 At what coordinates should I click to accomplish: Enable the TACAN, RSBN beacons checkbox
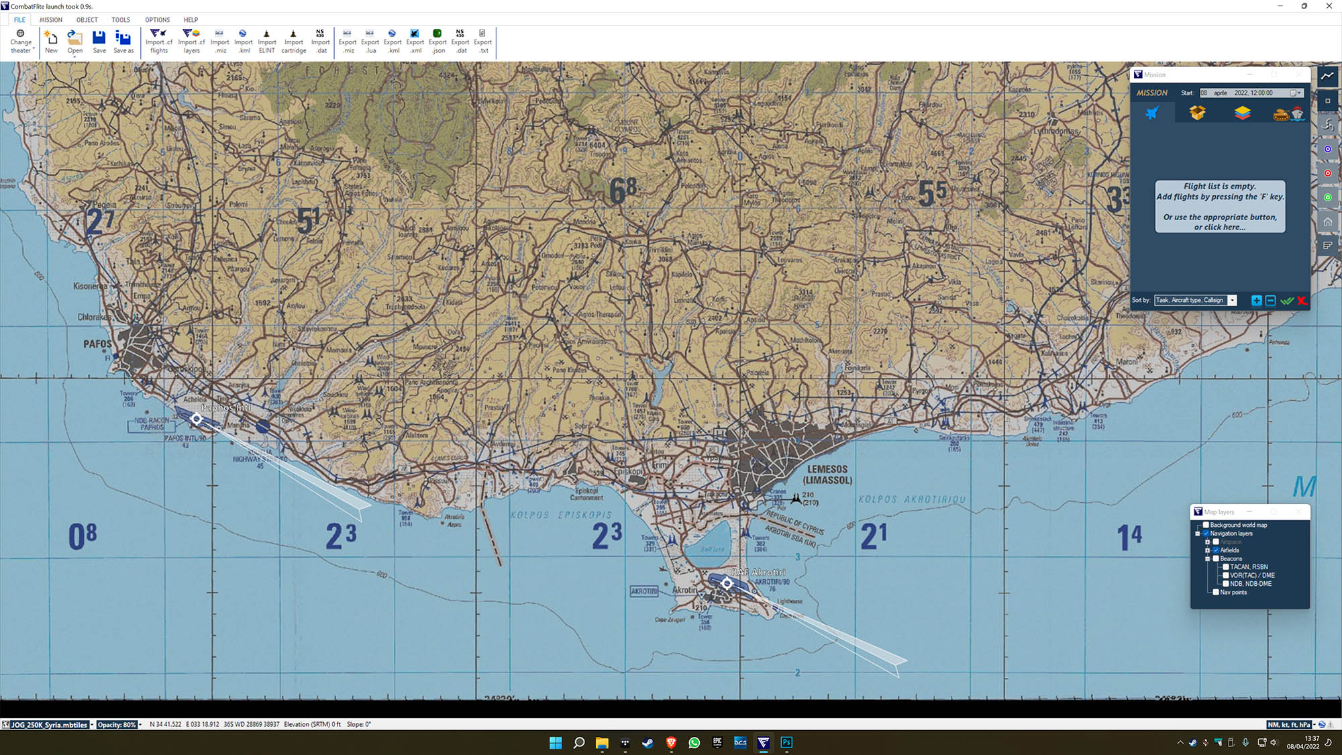(1225, 567)
